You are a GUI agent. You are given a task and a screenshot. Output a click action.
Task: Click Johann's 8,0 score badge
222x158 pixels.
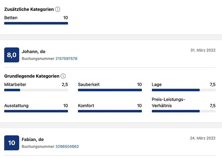click(12, 55)
